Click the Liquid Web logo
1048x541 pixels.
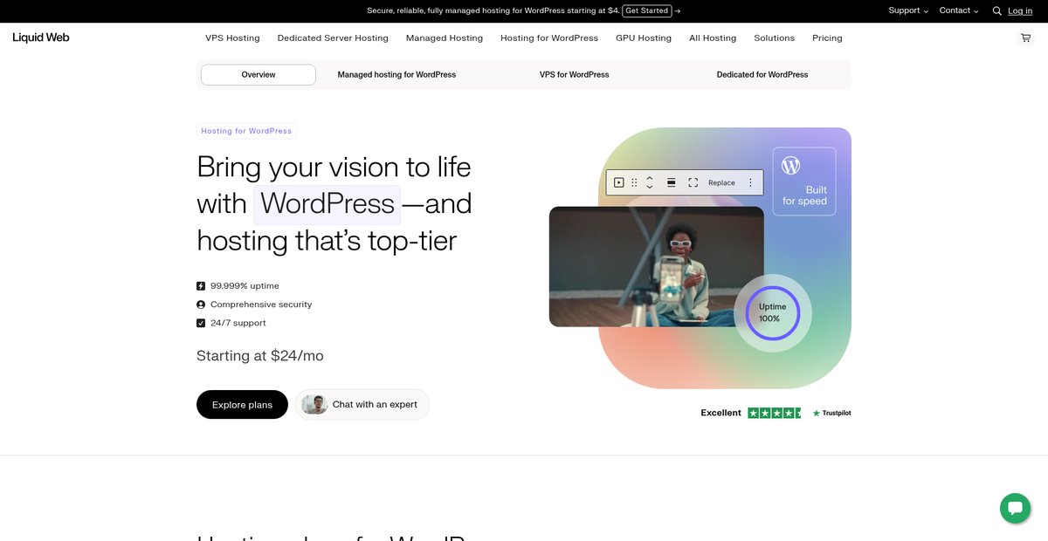[41, 38]
